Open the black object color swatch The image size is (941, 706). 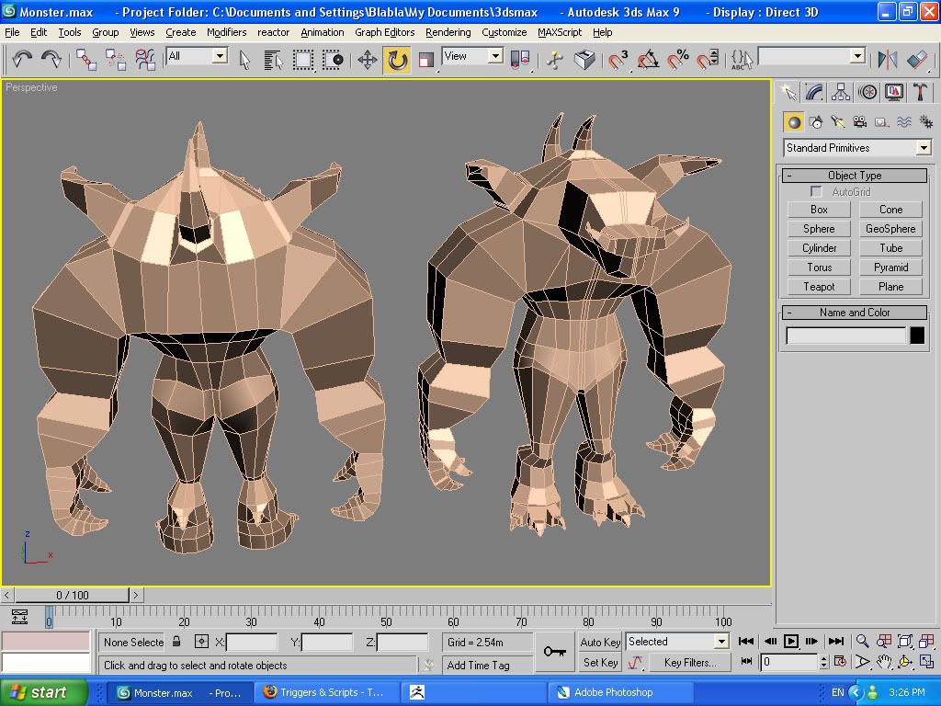coord(917,335)
